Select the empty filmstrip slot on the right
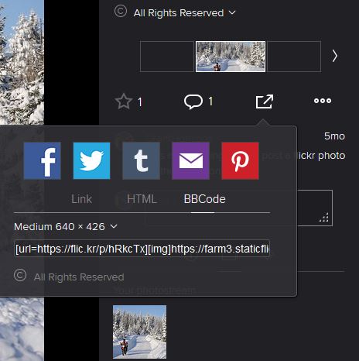 coord(294,57)
